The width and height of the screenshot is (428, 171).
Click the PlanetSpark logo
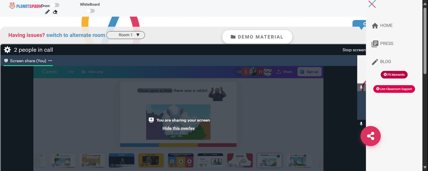pos(25,6)
